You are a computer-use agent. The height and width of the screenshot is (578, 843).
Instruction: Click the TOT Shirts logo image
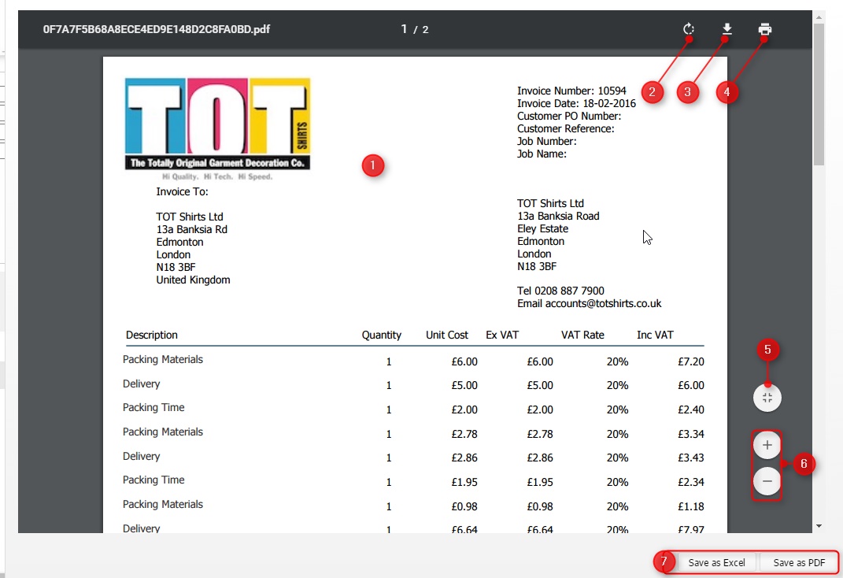217,124
